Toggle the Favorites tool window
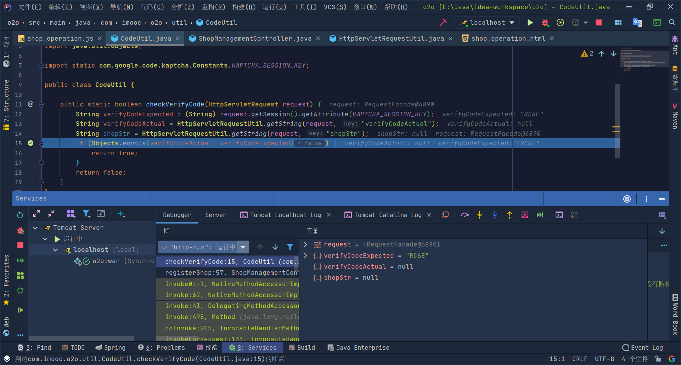The height and width of the screenshot is (365, 681). 6,280
